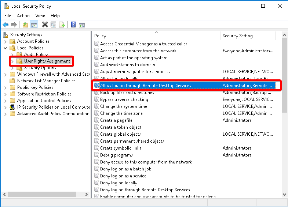The image size is (288, 207).
Task: Click the Back arrow in toolbar
Action: pos(6,25)
